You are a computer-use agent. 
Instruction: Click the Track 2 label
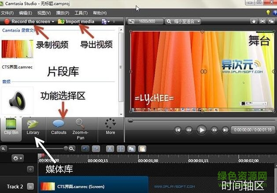[x=15, y=186]
